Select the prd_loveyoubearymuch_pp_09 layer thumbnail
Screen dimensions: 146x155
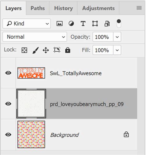pyautogui.click(x=31, y=104)
